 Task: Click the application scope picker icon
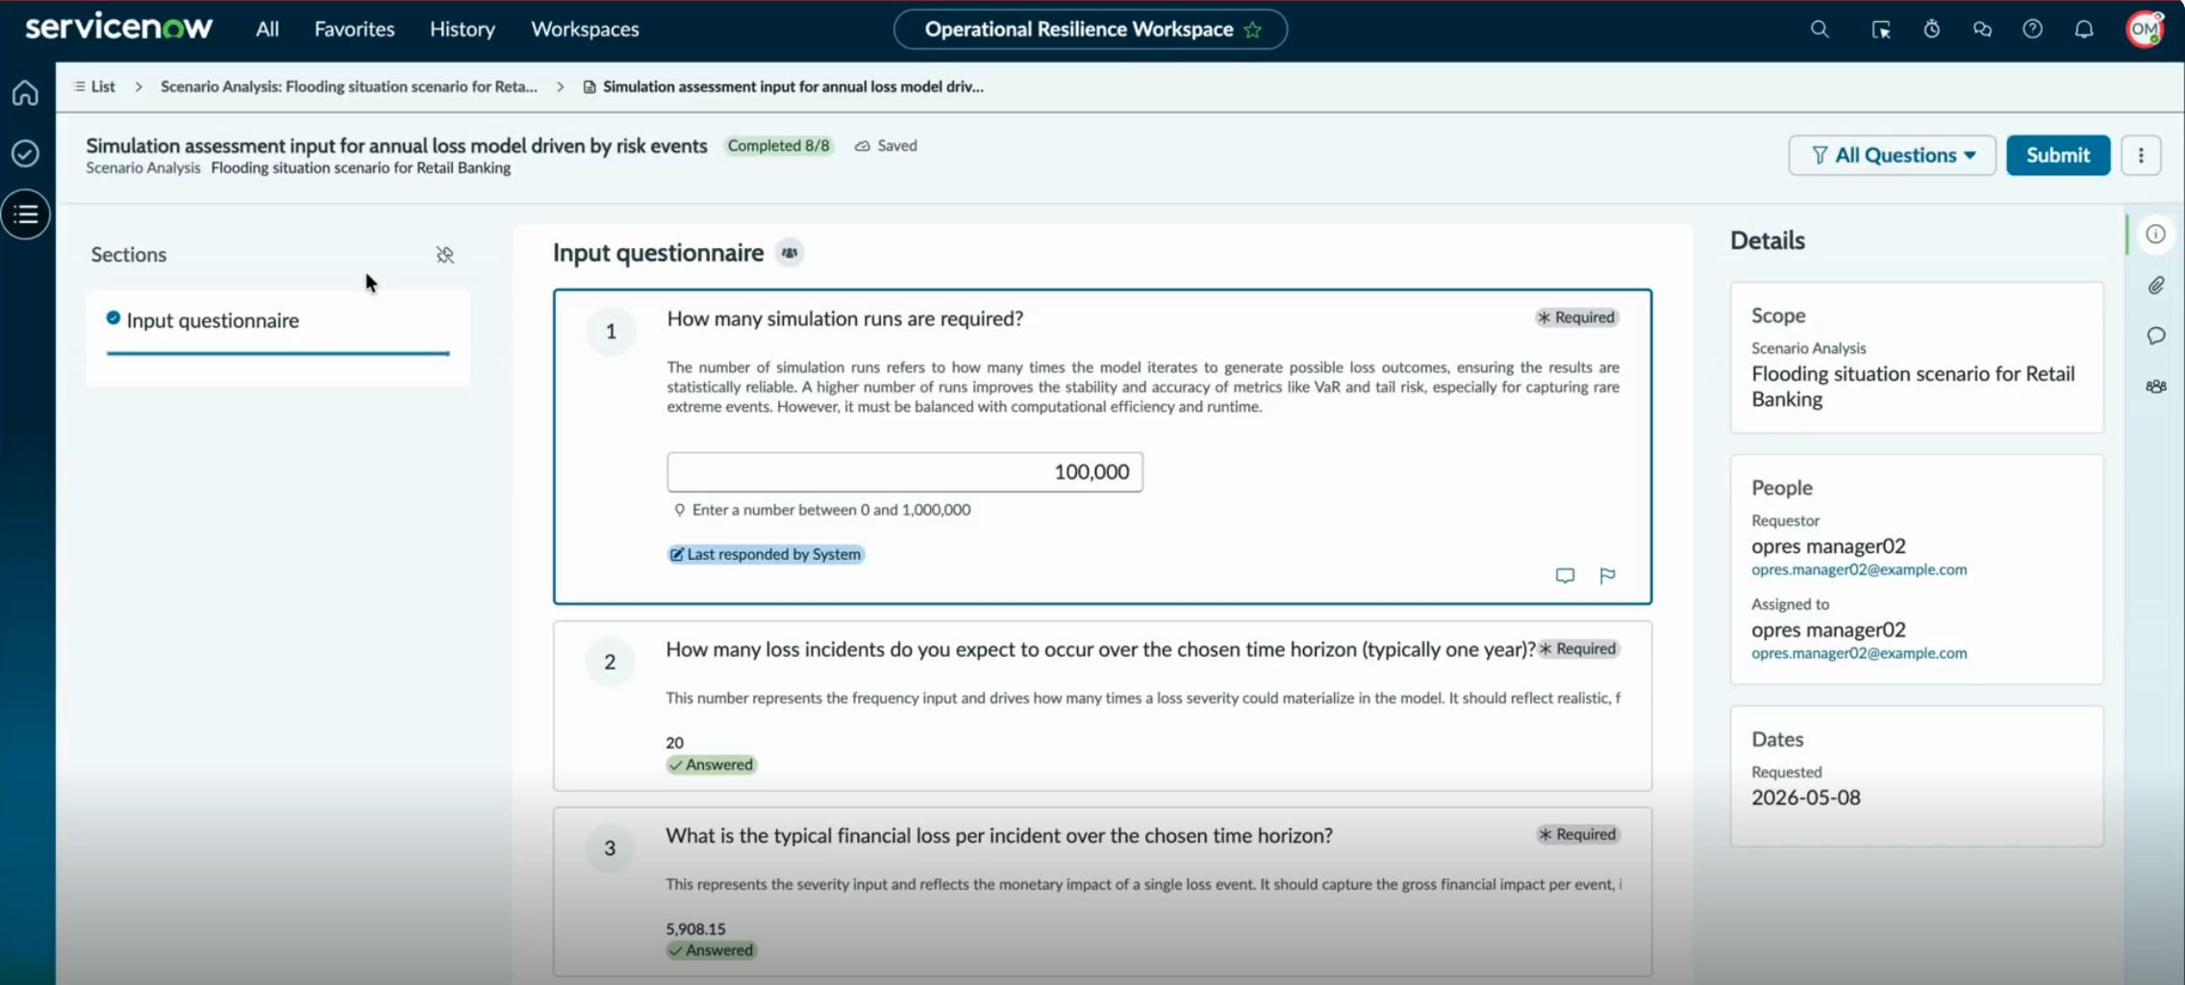(x=1881, y=29)
